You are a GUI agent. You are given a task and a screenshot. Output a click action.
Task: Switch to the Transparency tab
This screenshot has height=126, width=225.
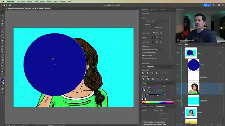click(x=160, y=106)
